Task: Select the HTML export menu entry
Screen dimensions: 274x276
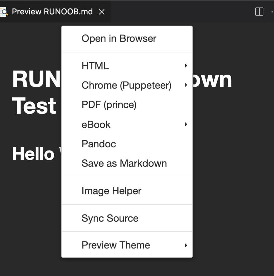Action: 95,66
